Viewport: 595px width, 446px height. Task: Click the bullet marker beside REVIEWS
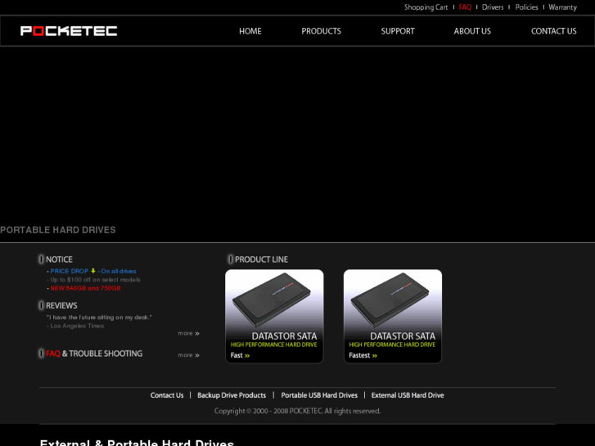(41, 305)
